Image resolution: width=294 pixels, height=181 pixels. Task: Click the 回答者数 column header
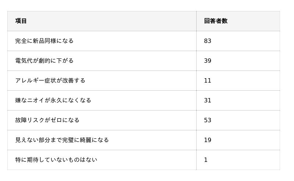[x=216, y=21]
